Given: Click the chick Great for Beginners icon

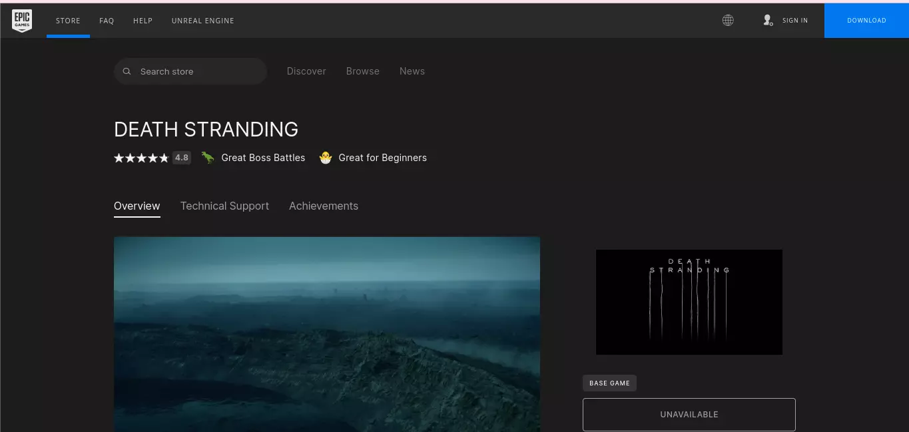Looking at the screenshot, I should click(x=325, y=158).
